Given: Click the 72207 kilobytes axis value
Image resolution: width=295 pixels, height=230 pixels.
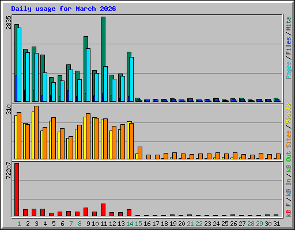Looking at the screenshot, I should (x=9, y=170).
